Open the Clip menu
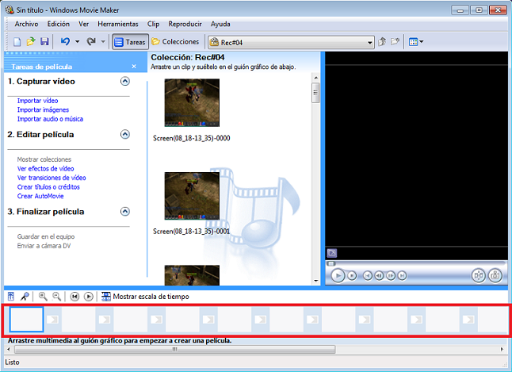 [153, 24]
